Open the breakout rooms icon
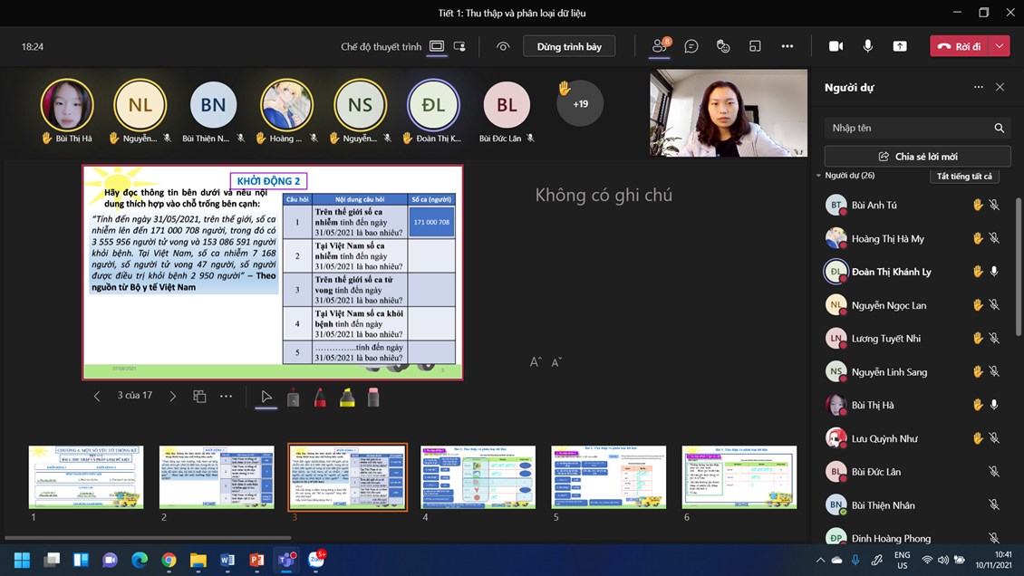The width and height of the screenshot is (1024, 576). [x=755, y=46]
